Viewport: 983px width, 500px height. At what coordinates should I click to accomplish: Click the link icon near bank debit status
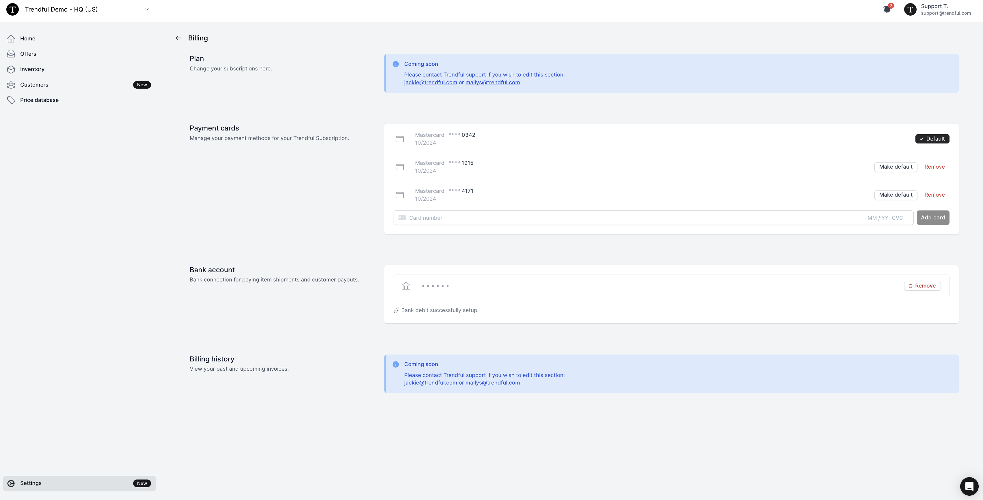[x=396, y=310]
